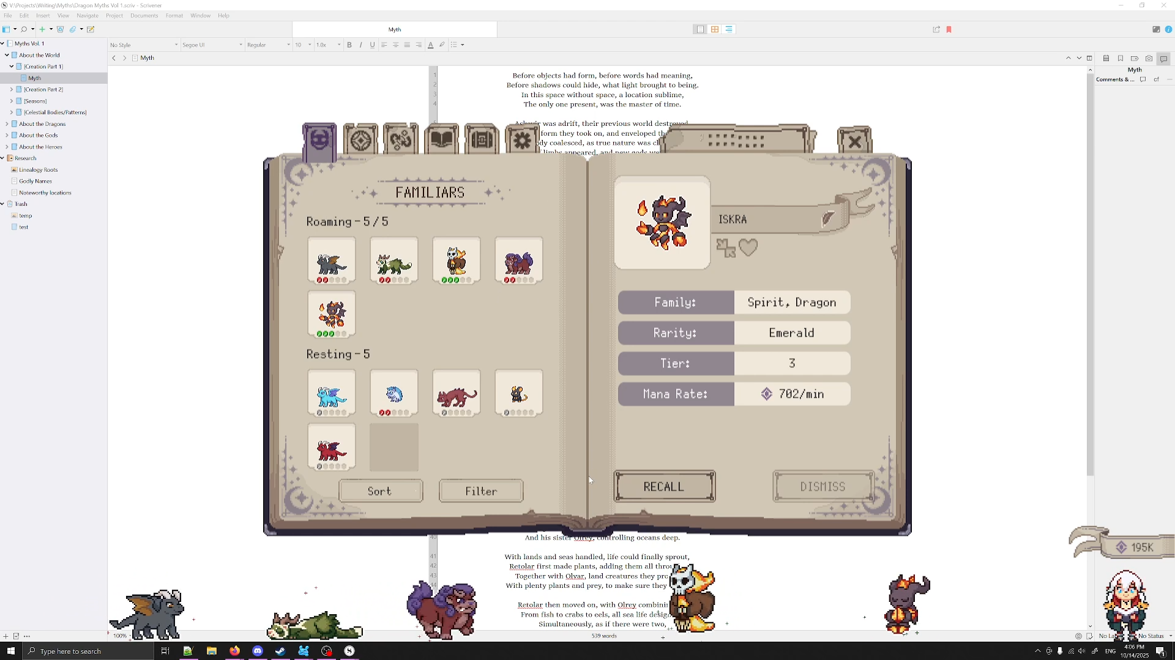Open the Documents menu
Image resolution: width=1175 pixels, height=660 pixels.
tap(144, 15)
